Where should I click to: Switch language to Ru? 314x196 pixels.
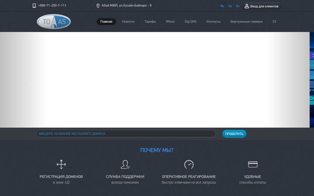click(222, 6)
